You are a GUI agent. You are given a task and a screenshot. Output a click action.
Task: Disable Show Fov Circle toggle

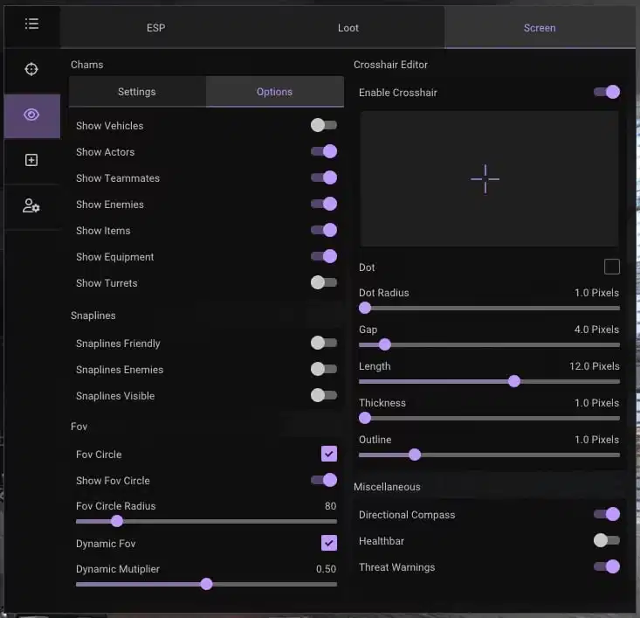coord(324,480)
